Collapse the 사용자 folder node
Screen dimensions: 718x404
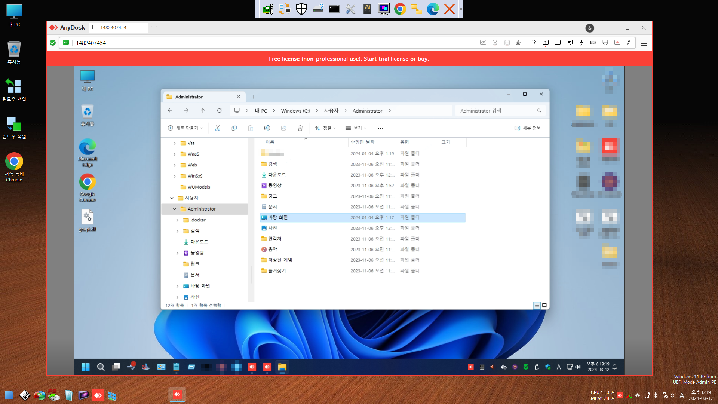[x=172, y=198]
